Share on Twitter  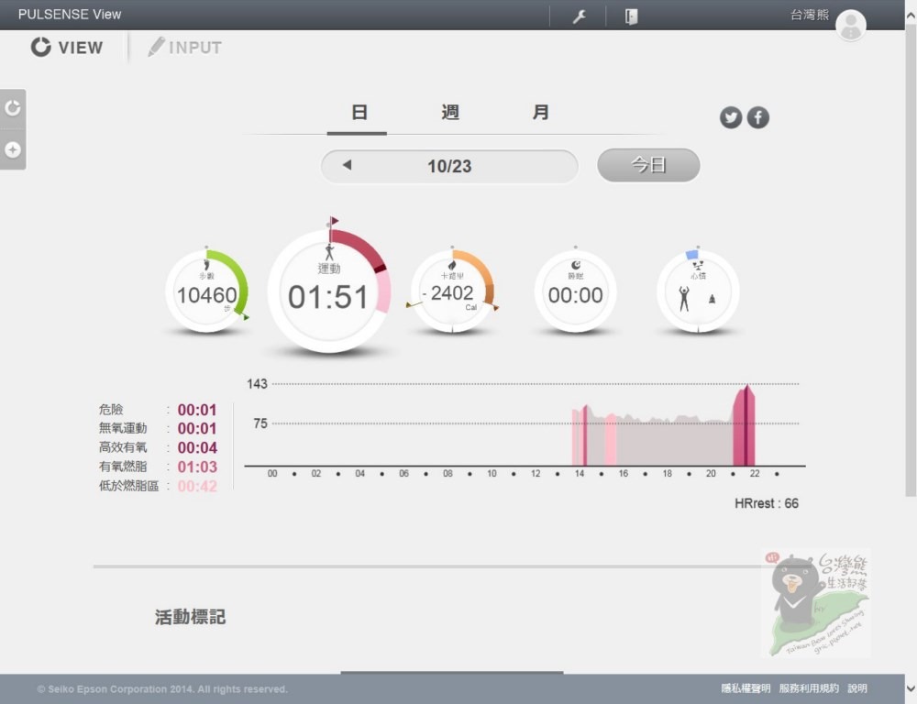pyautogui.click(x=731, y=117)
